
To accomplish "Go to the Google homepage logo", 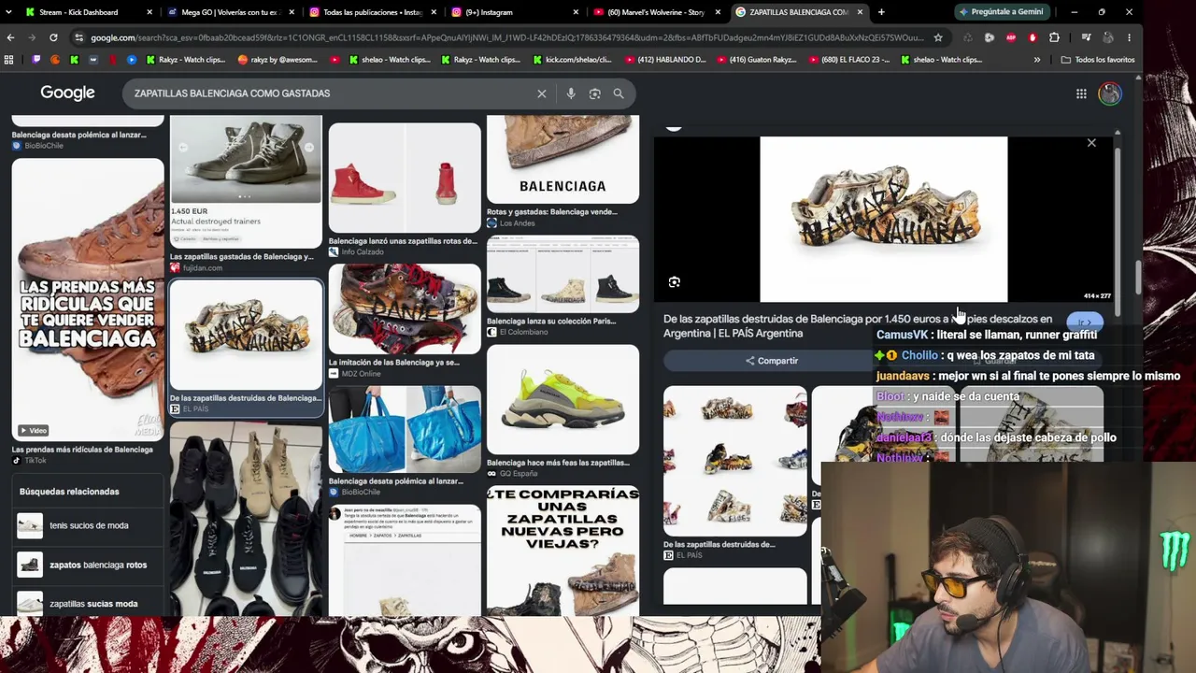I will pyautogui.click(x=67, y=93).
